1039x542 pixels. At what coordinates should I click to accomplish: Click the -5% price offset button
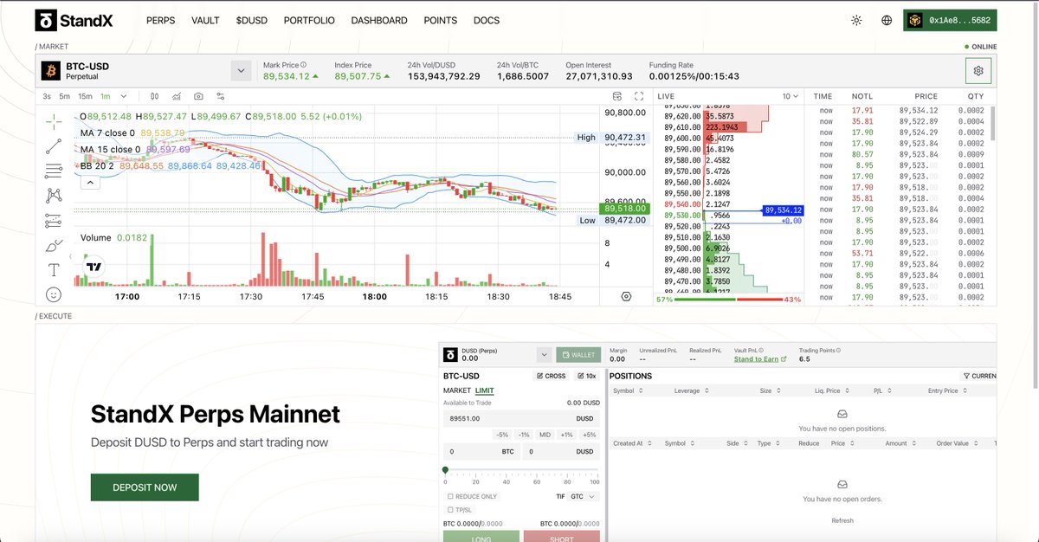click(x=502, y=435)
